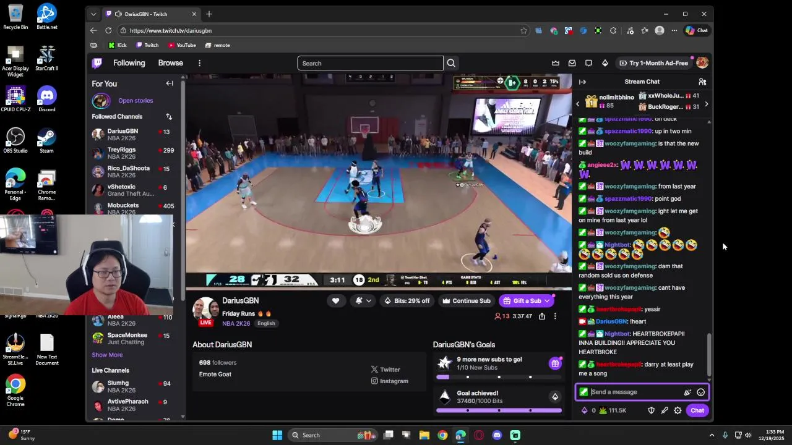792x445 pixels.
Task: Sort Followed Channels list
Action: pos(169,116)
